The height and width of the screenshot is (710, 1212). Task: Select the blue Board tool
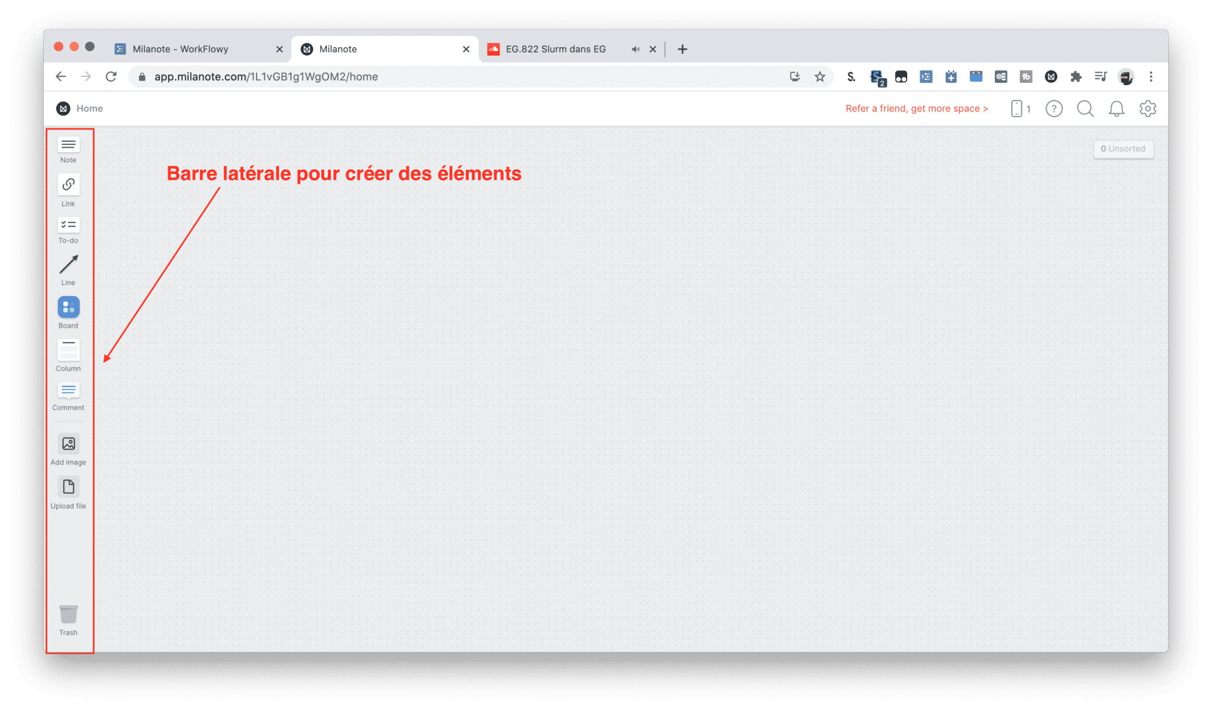68,313
